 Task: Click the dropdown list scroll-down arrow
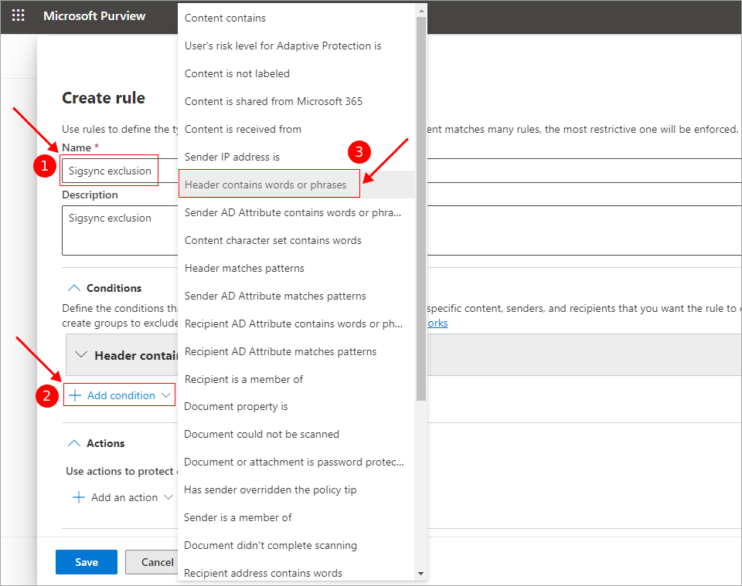[420, 574]
